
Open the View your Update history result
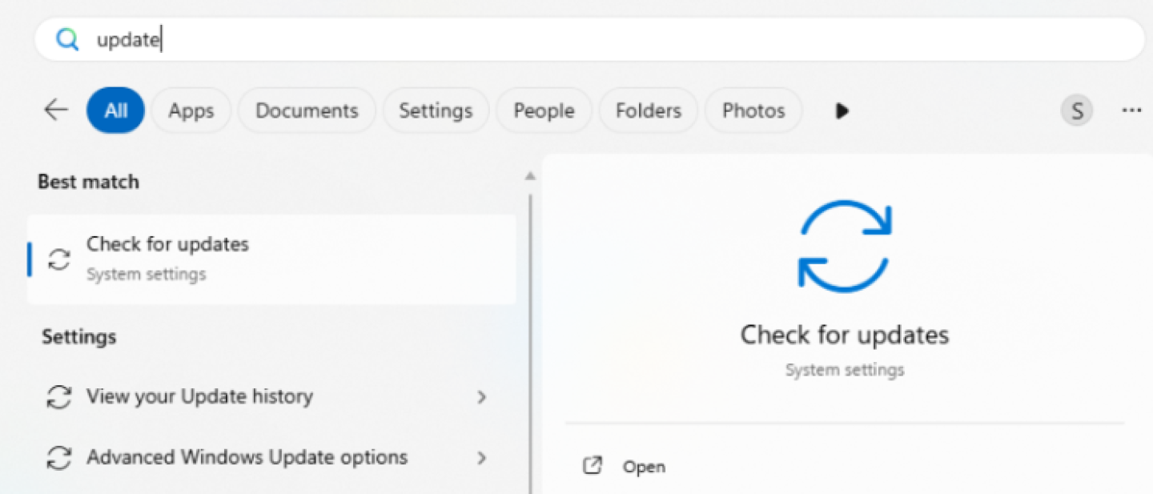(271, 396)
